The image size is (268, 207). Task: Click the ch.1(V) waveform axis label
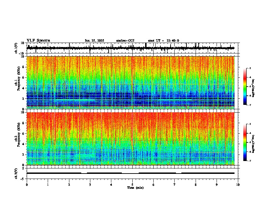coord(16,48)
